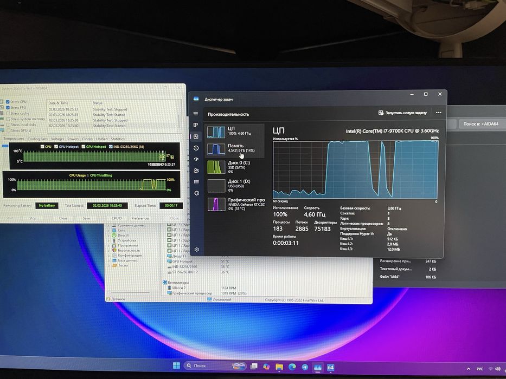Open Users icon in Task Manager sidebar

(196, 171)
